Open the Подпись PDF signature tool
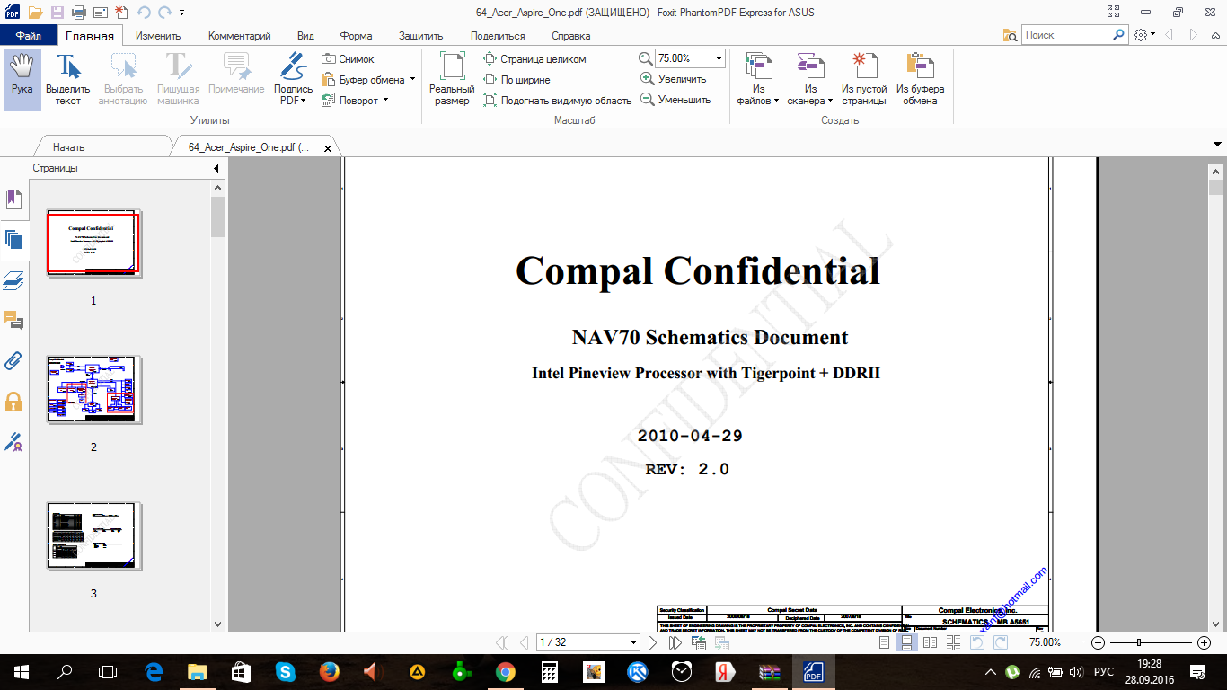 point(294,79)
